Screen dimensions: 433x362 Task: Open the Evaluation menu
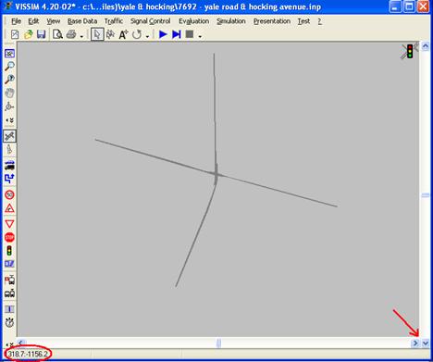193,21
